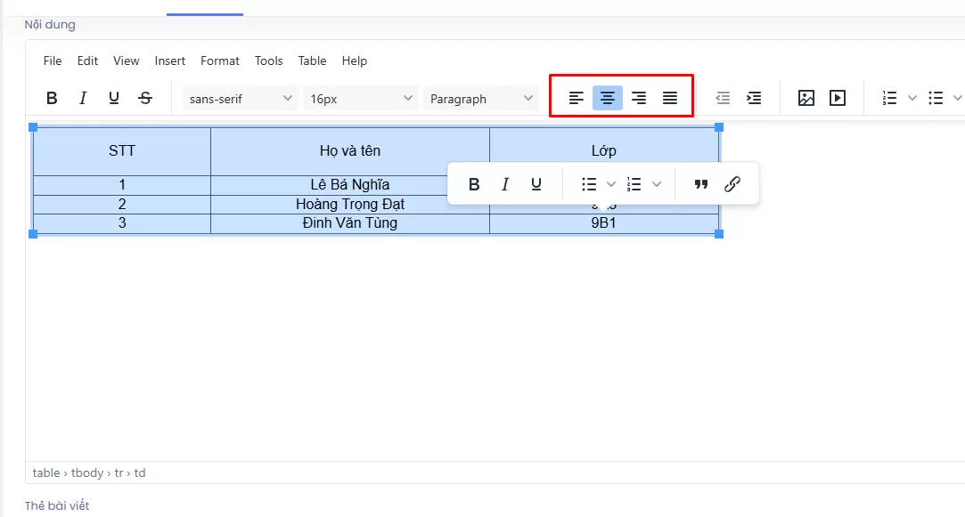Viewport: 965px width, 517px height.
Task: Increase indent of the selection
Action: pyautogui.click(x=754, y=99)
